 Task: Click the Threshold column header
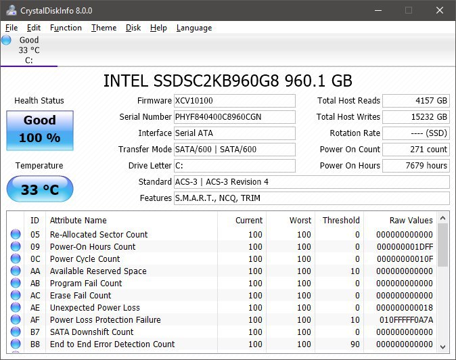pyautogui.click(x=341, y=220)
